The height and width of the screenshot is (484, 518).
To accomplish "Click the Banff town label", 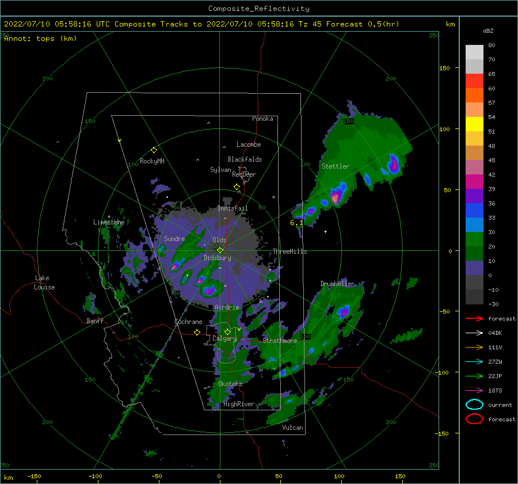I will pos(95,321).
